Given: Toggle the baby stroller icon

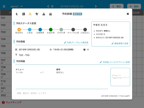Looking at the screenshot, I should pos(37,14).
